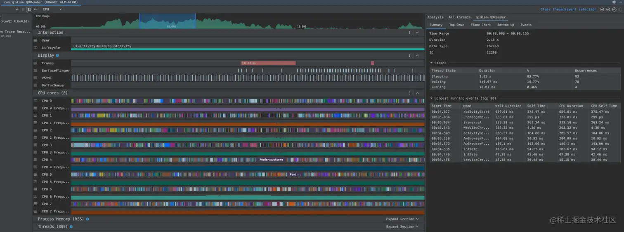Select the 333.81 ms red frame
The width and height of the screenshot is (624, 232).
(x=268, y=63)
